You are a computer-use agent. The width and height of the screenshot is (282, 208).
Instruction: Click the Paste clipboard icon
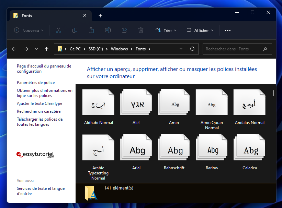click(x=91, y=30)
